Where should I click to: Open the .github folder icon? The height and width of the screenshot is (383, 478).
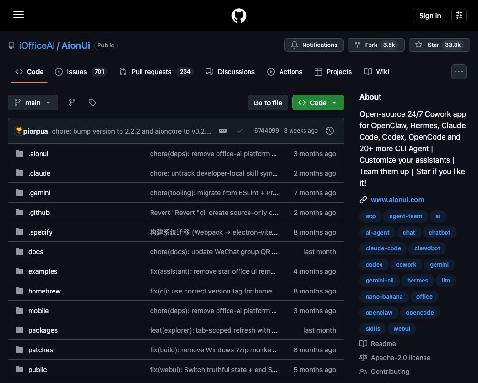(x=20, y=212)
